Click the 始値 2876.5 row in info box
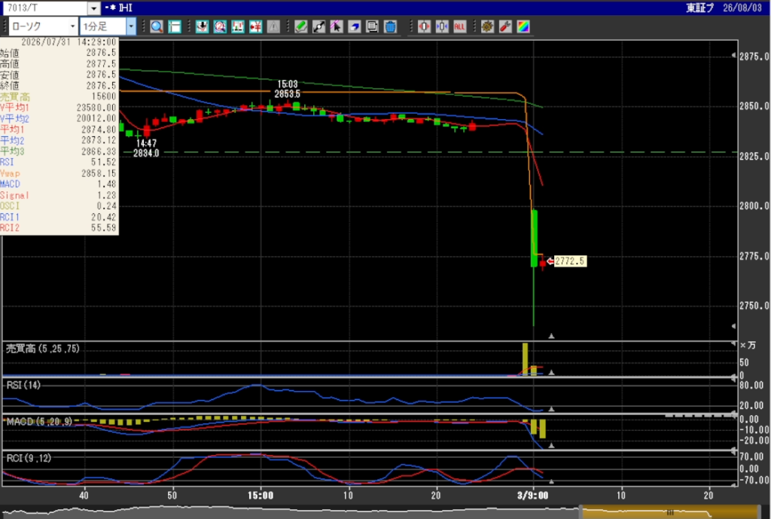 coord(59,53)
